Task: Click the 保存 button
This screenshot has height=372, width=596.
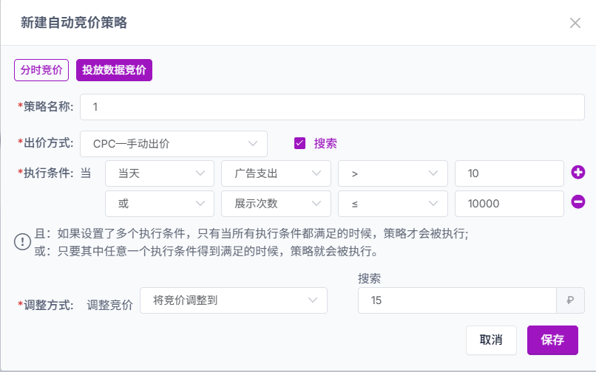Action: tap(552, 340)
